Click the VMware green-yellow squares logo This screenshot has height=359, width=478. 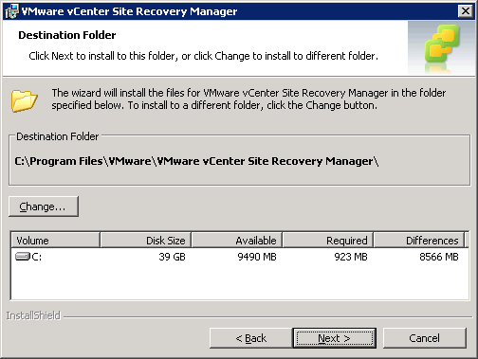pyautogui.click(x=442, y=44)
